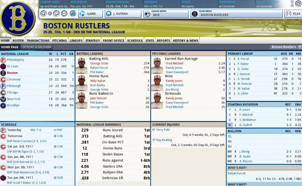Image resolution: width=302 pixels, height=186 pixels.
Task: Open the MLB league menu
Action: click(x=166, y=14)
